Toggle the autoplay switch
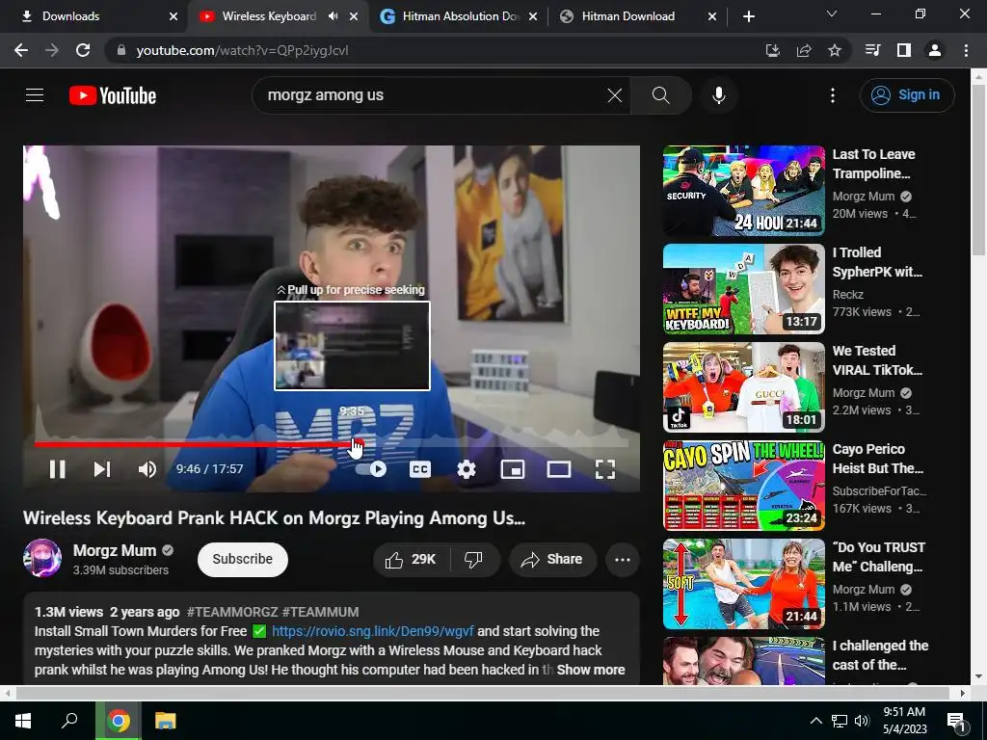Screen dimensions: 987x740 coord(371,469)
